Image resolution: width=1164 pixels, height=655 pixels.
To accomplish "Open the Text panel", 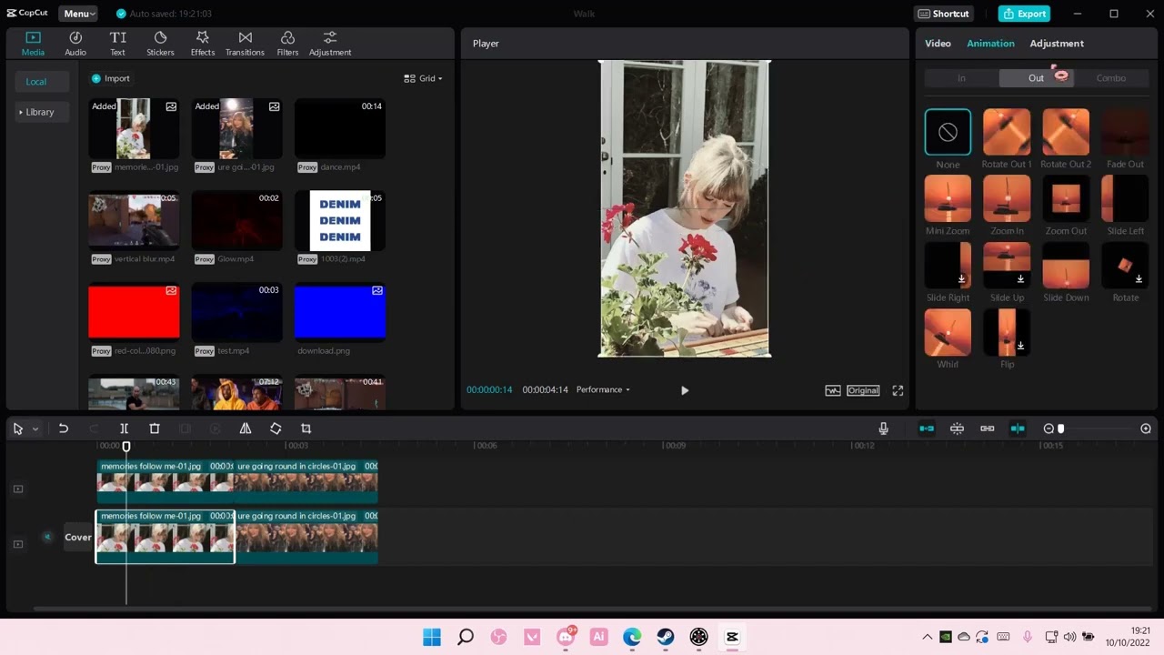I will tap(117, 43).
